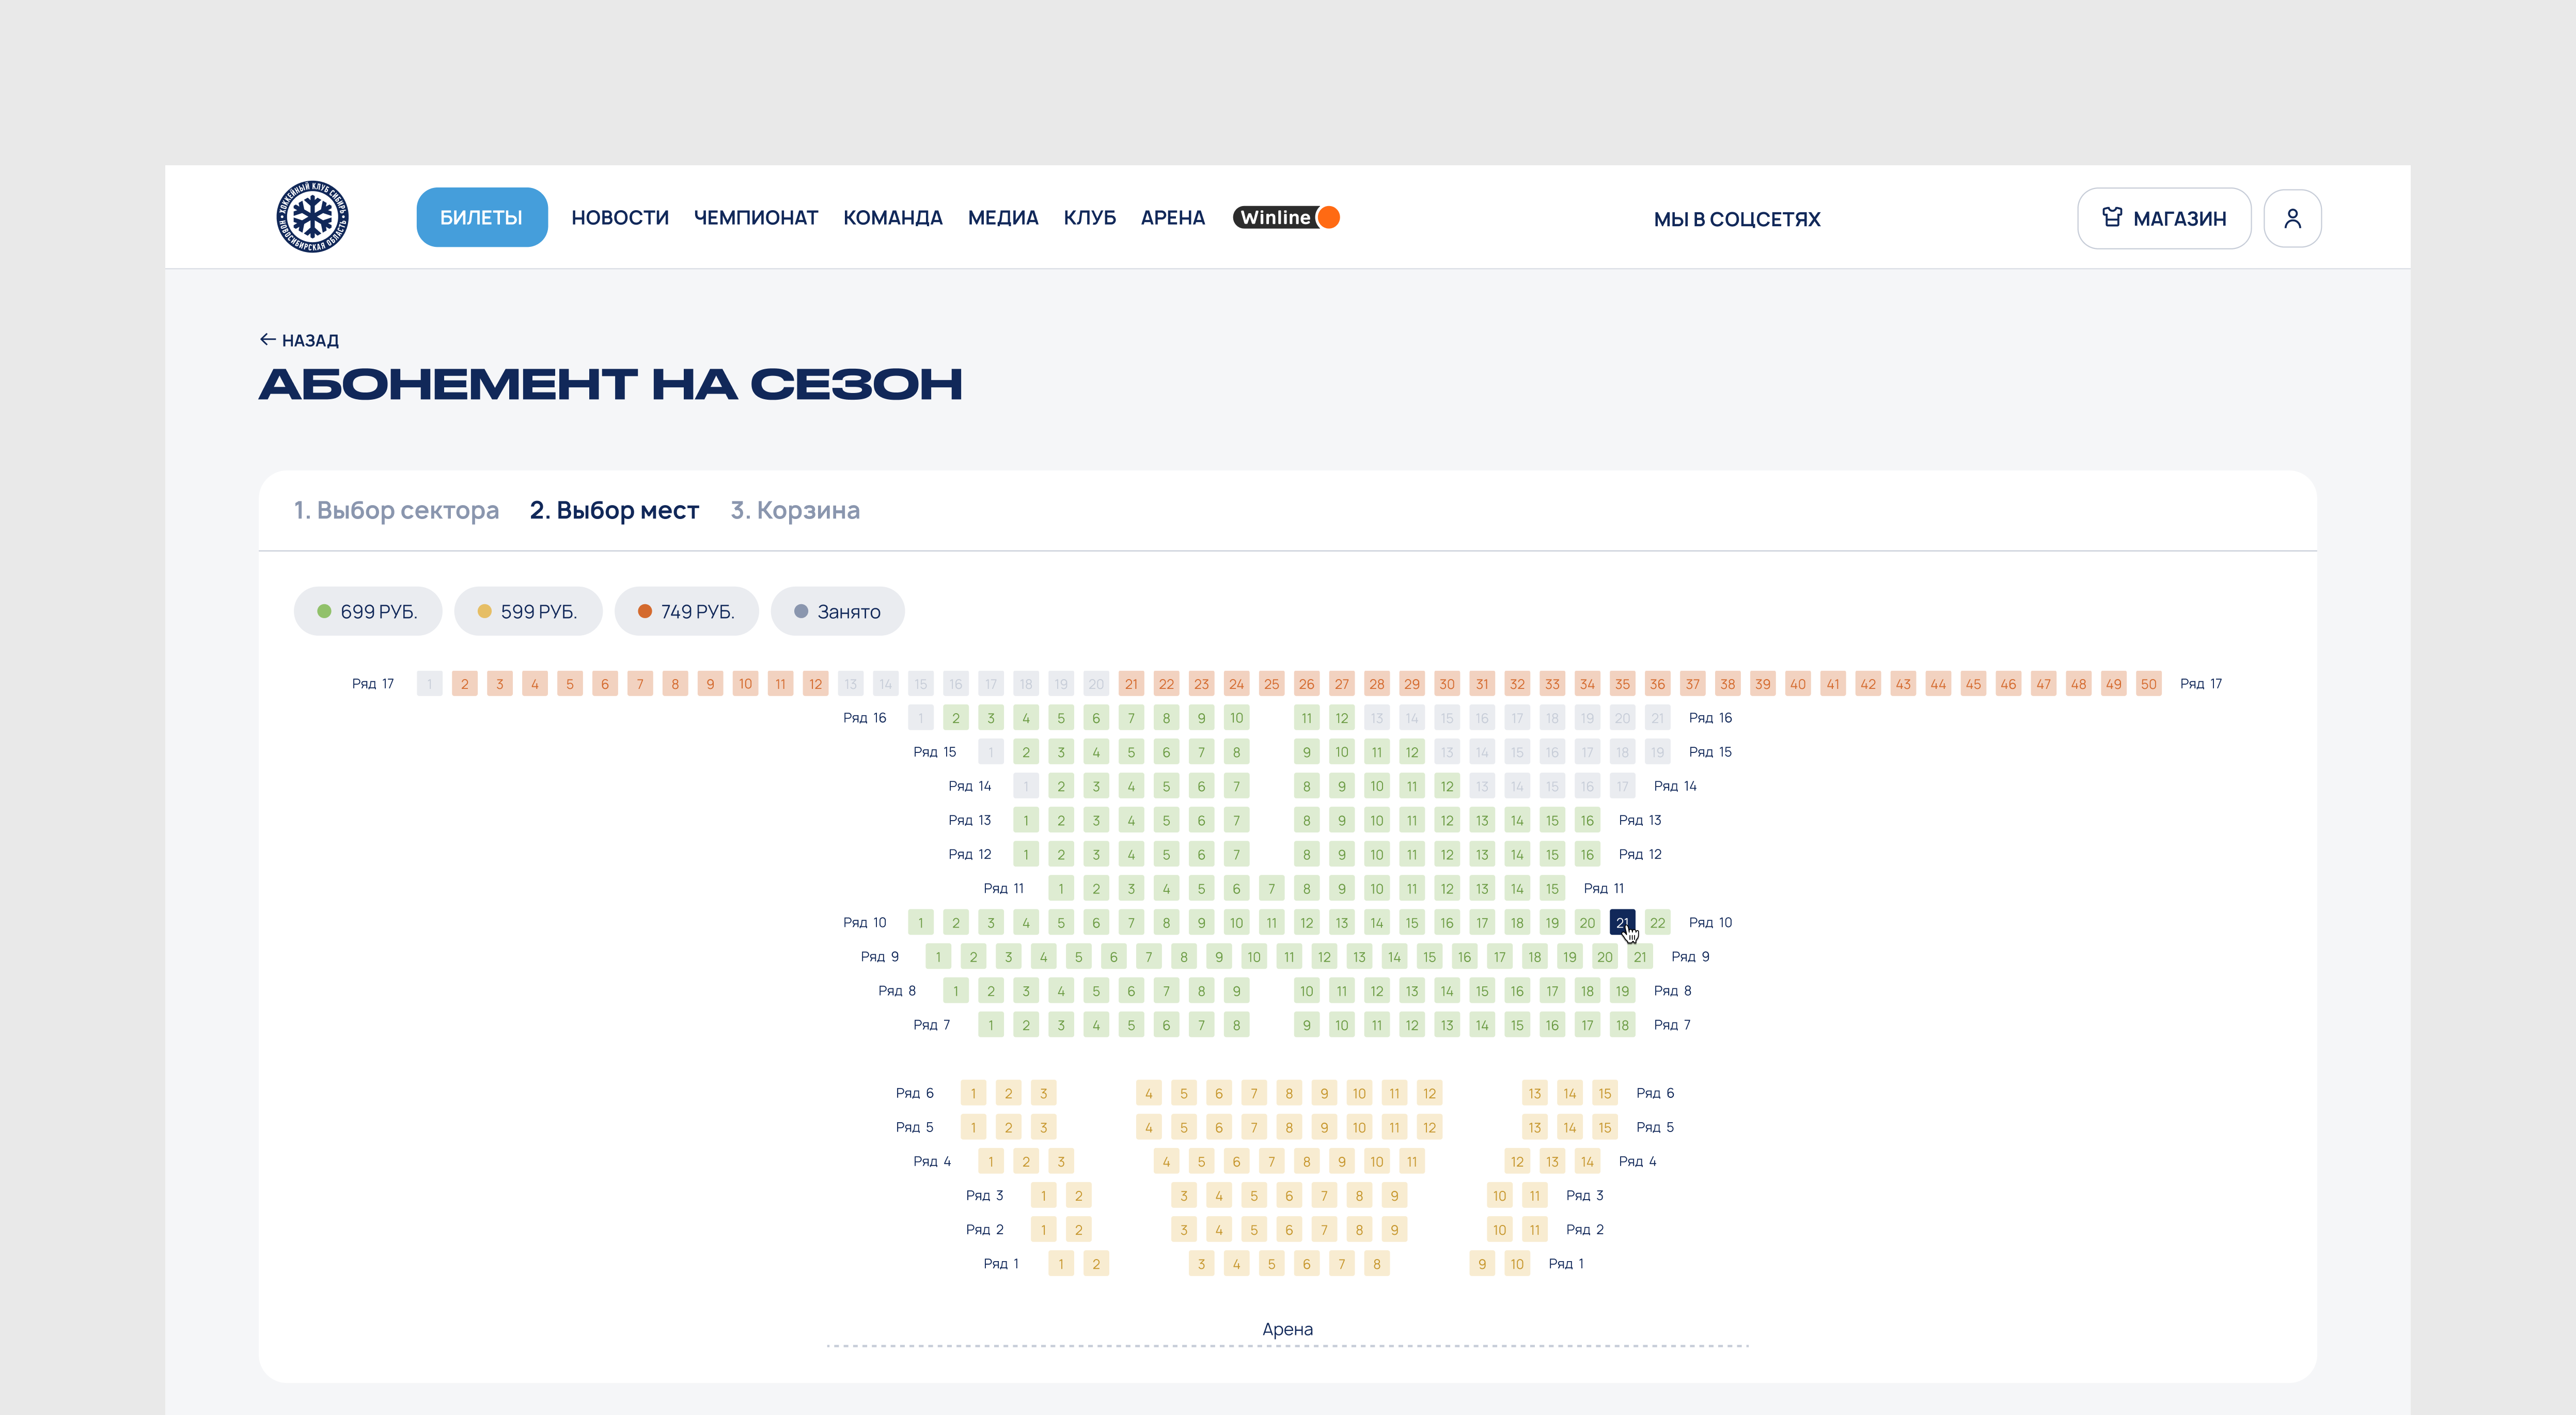The height and width of the screenshot is (1415, 2576).
Task: Toggle the Занято legend chip
Action: point(837,611)
